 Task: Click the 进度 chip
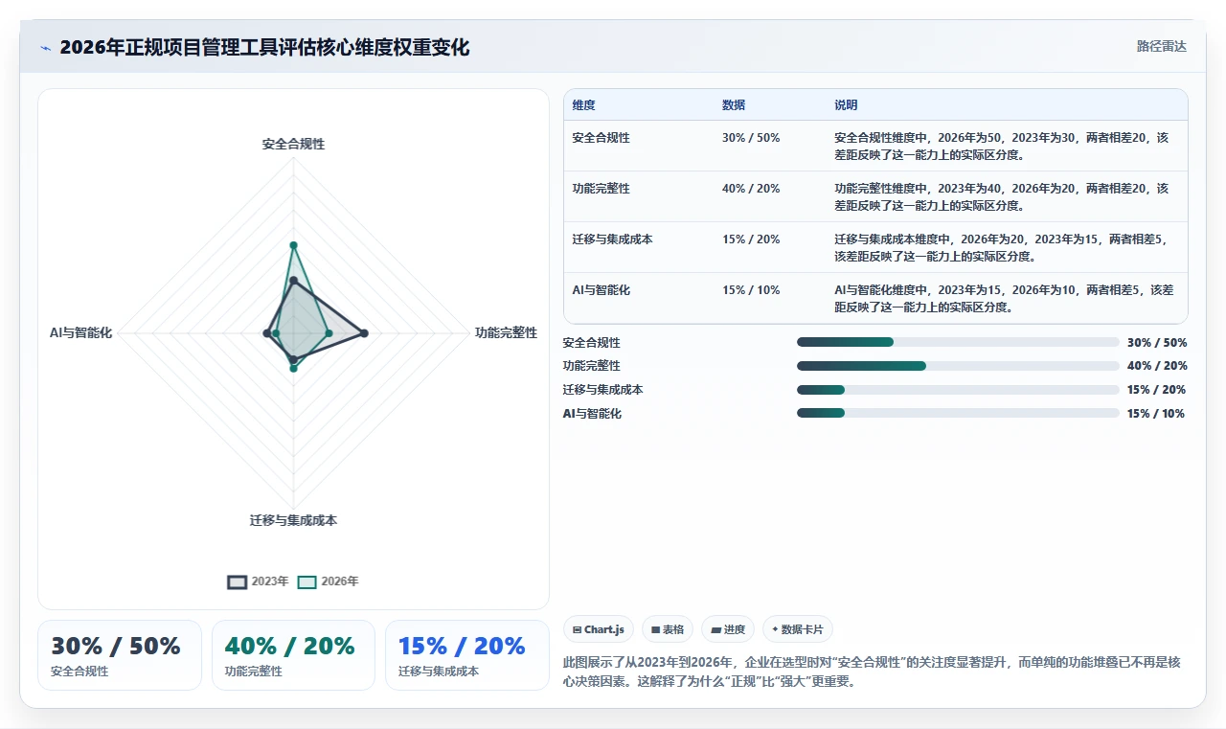(x=728, y=629)
